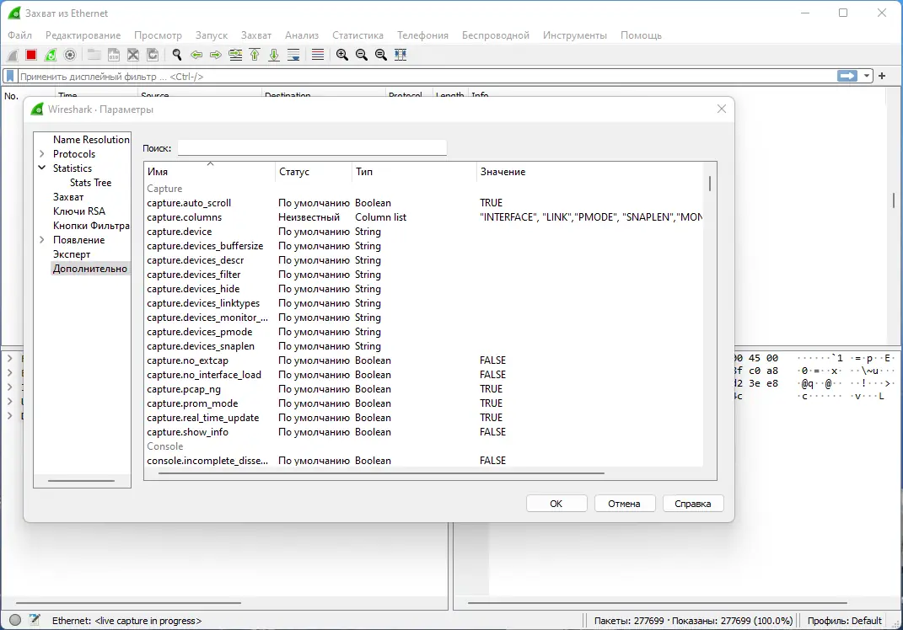
Task: Jump to last packet down-arrow icon
Action: [x=274, y=55]
